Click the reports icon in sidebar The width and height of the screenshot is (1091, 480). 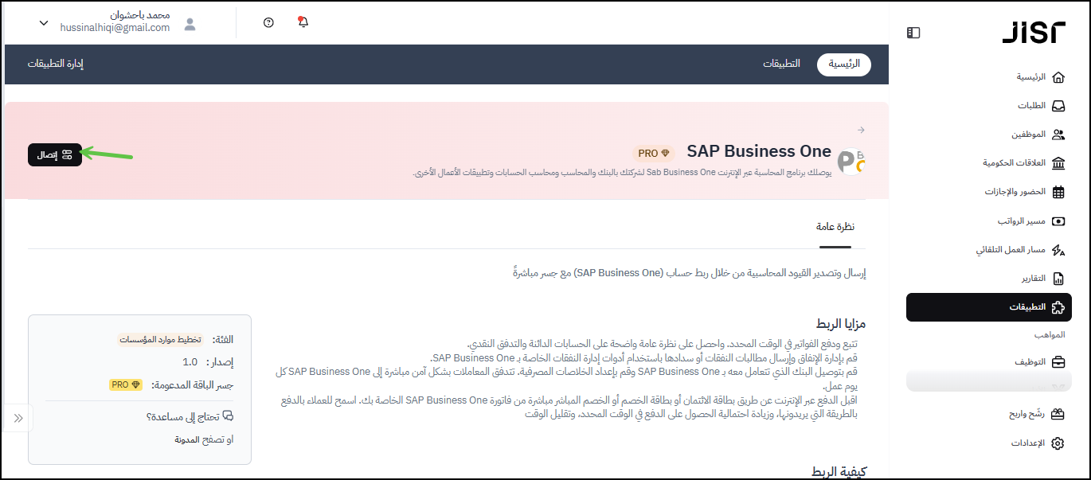(1058, 279)
